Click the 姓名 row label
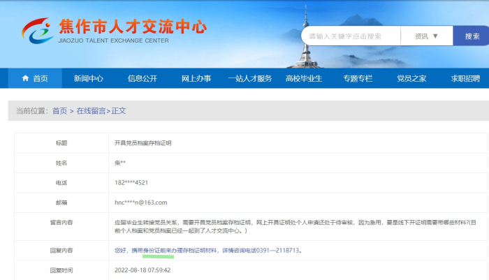Screen dimensions: 489x280 pyautogui.click(x=61, y=163)
